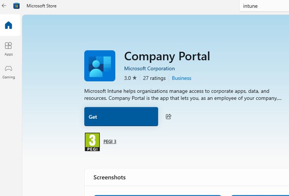Click the PEGI 3 text link
This screenshot has width=289, height=196.
(x=110, y=142)
